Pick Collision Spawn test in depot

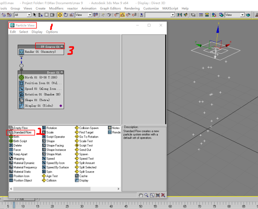(x=87, y=128)
